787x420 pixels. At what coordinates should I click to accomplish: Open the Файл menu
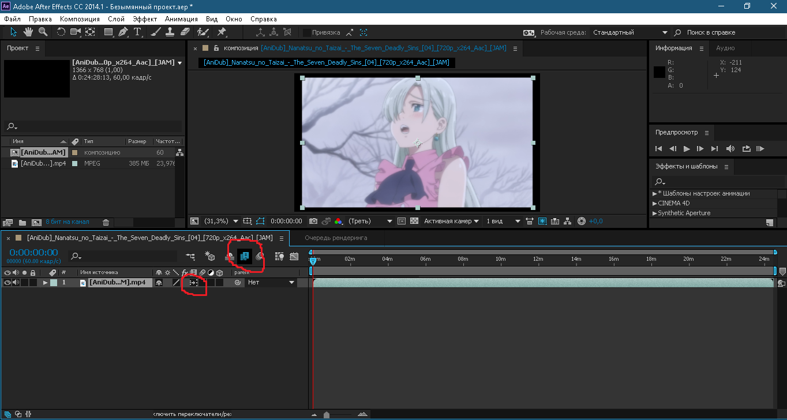(12, 19)
